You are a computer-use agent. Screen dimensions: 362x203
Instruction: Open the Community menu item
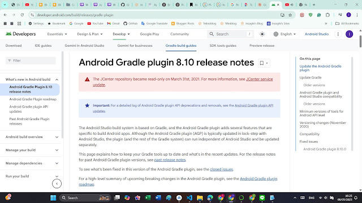pyautogui.click(x=179, y=34)
